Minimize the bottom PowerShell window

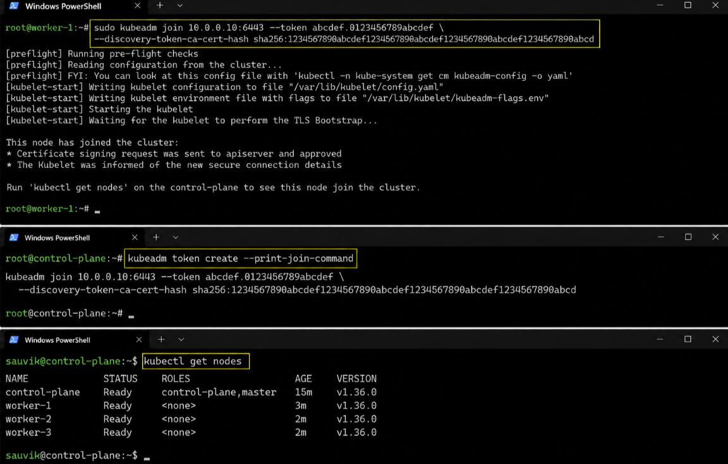[660, 340]
